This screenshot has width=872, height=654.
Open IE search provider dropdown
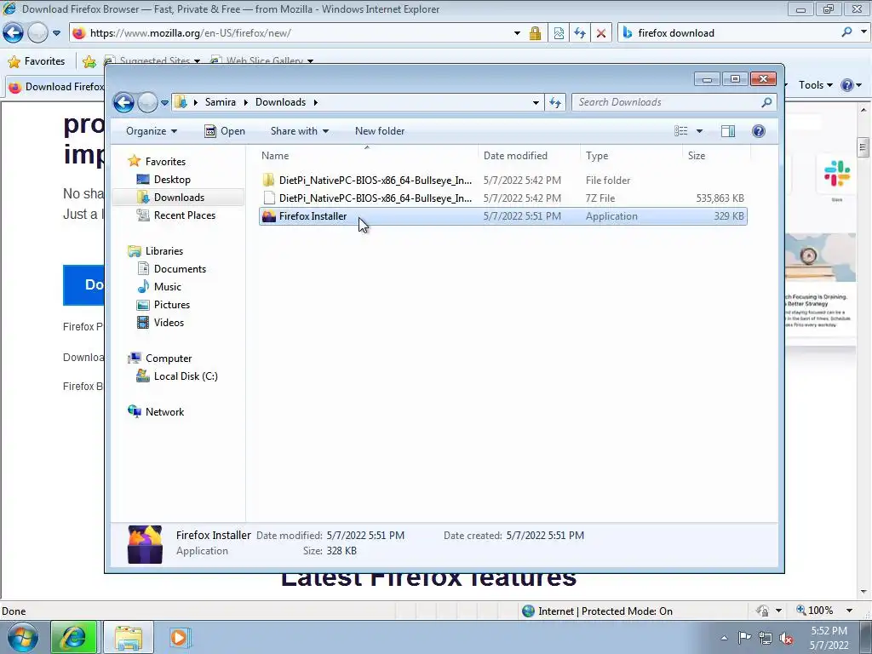pos(863,33)
